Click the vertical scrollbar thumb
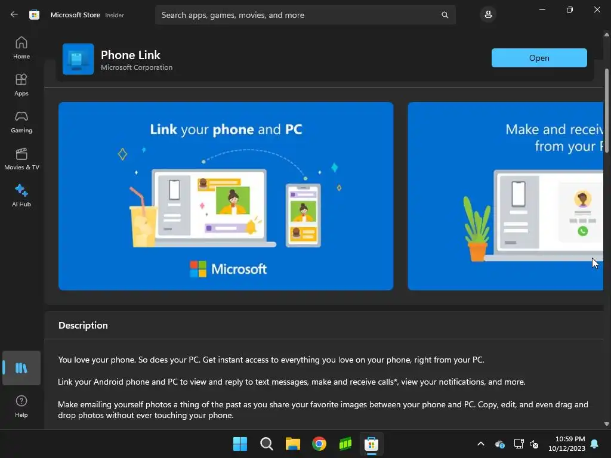 click(607, 111)
